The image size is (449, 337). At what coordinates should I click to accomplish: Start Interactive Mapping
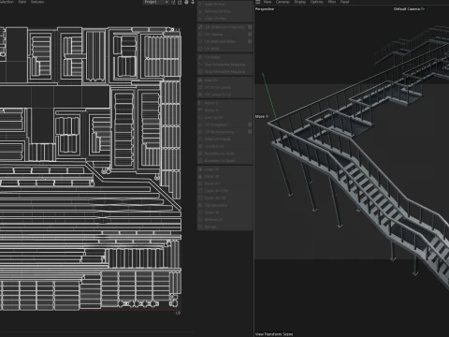pyautogui.click(x=224, y=65)
